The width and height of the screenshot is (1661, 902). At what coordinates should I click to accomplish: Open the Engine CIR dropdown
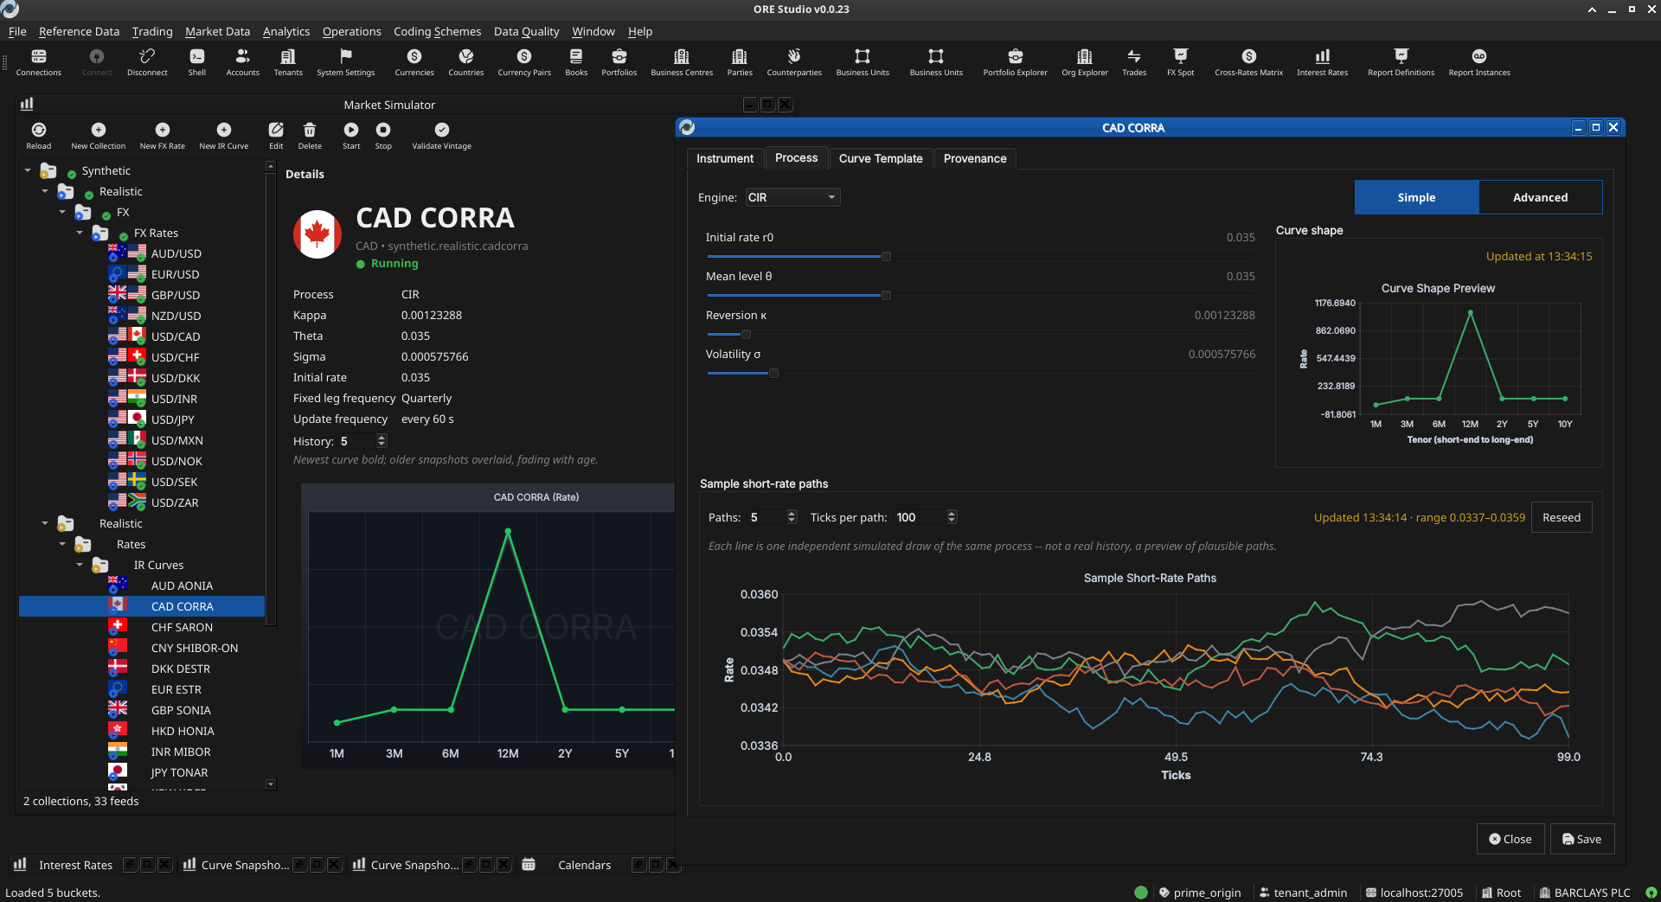pyautogui.click(x=792, y=197)
